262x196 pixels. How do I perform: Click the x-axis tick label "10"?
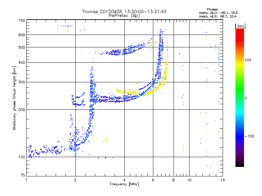tap(189, 180)
